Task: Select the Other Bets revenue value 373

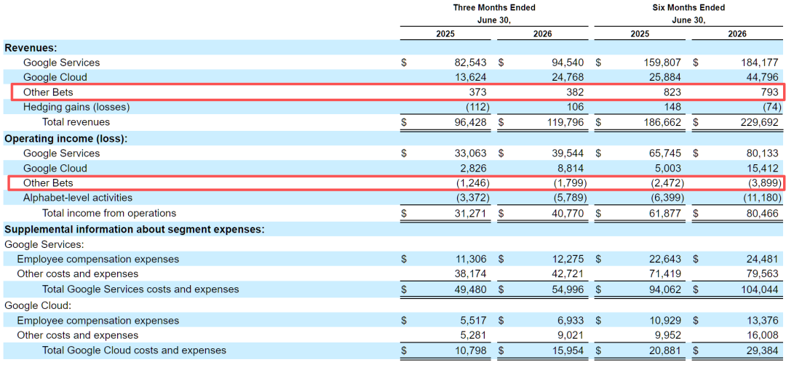Action: point(477,92)
